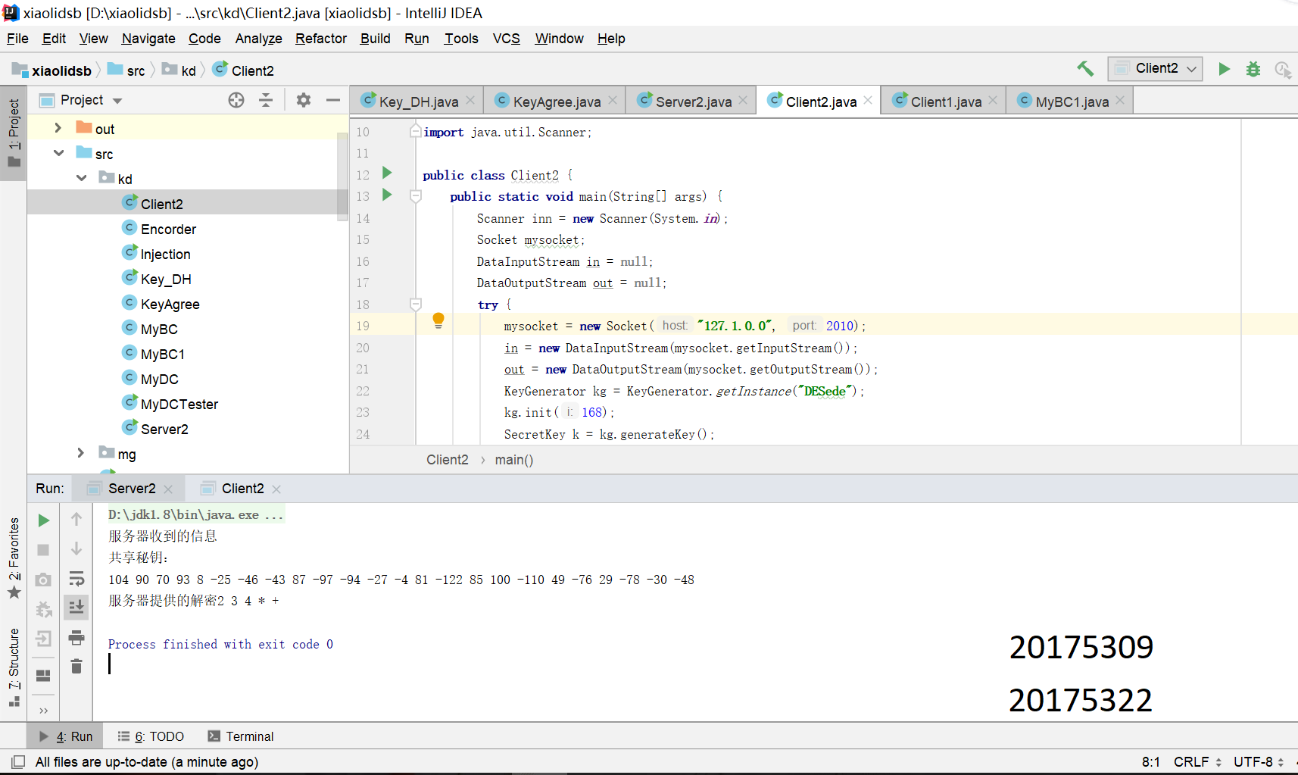1298x775 pixels.
Task: Collapse the src folder
Action: pyautogui.click(x=58, y=153)
